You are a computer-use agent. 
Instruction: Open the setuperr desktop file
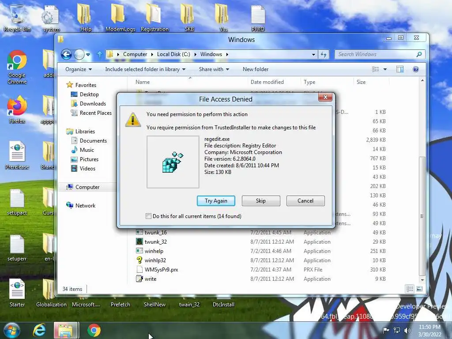tap(17, 248)
